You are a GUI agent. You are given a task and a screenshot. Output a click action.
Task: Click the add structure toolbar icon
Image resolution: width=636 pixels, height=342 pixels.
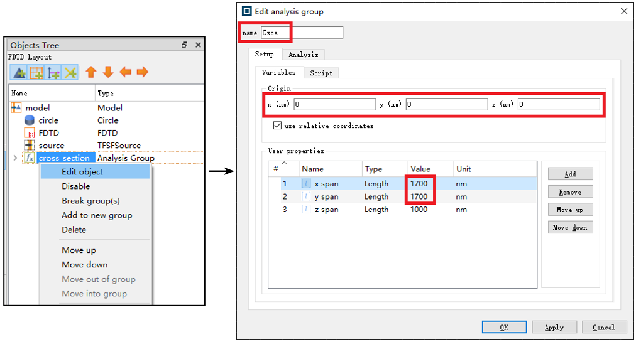coord(19,73)
